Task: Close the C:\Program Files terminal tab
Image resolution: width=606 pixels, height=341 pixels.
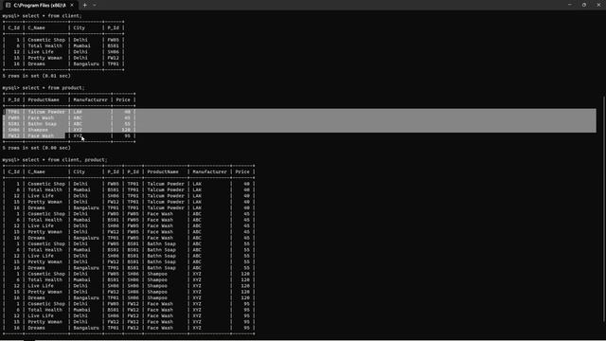Action: [72, 5]
